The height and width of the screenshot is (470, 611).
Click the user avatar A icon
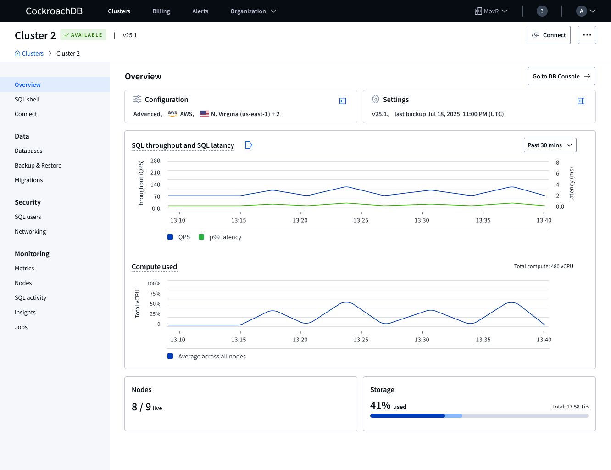tap(582, 11)
